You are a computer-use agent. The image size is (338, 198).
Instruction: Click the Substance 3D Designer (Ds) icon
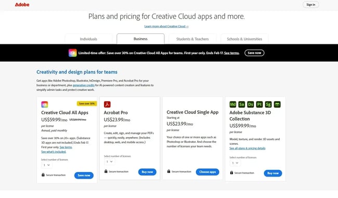tap(251, 105)
